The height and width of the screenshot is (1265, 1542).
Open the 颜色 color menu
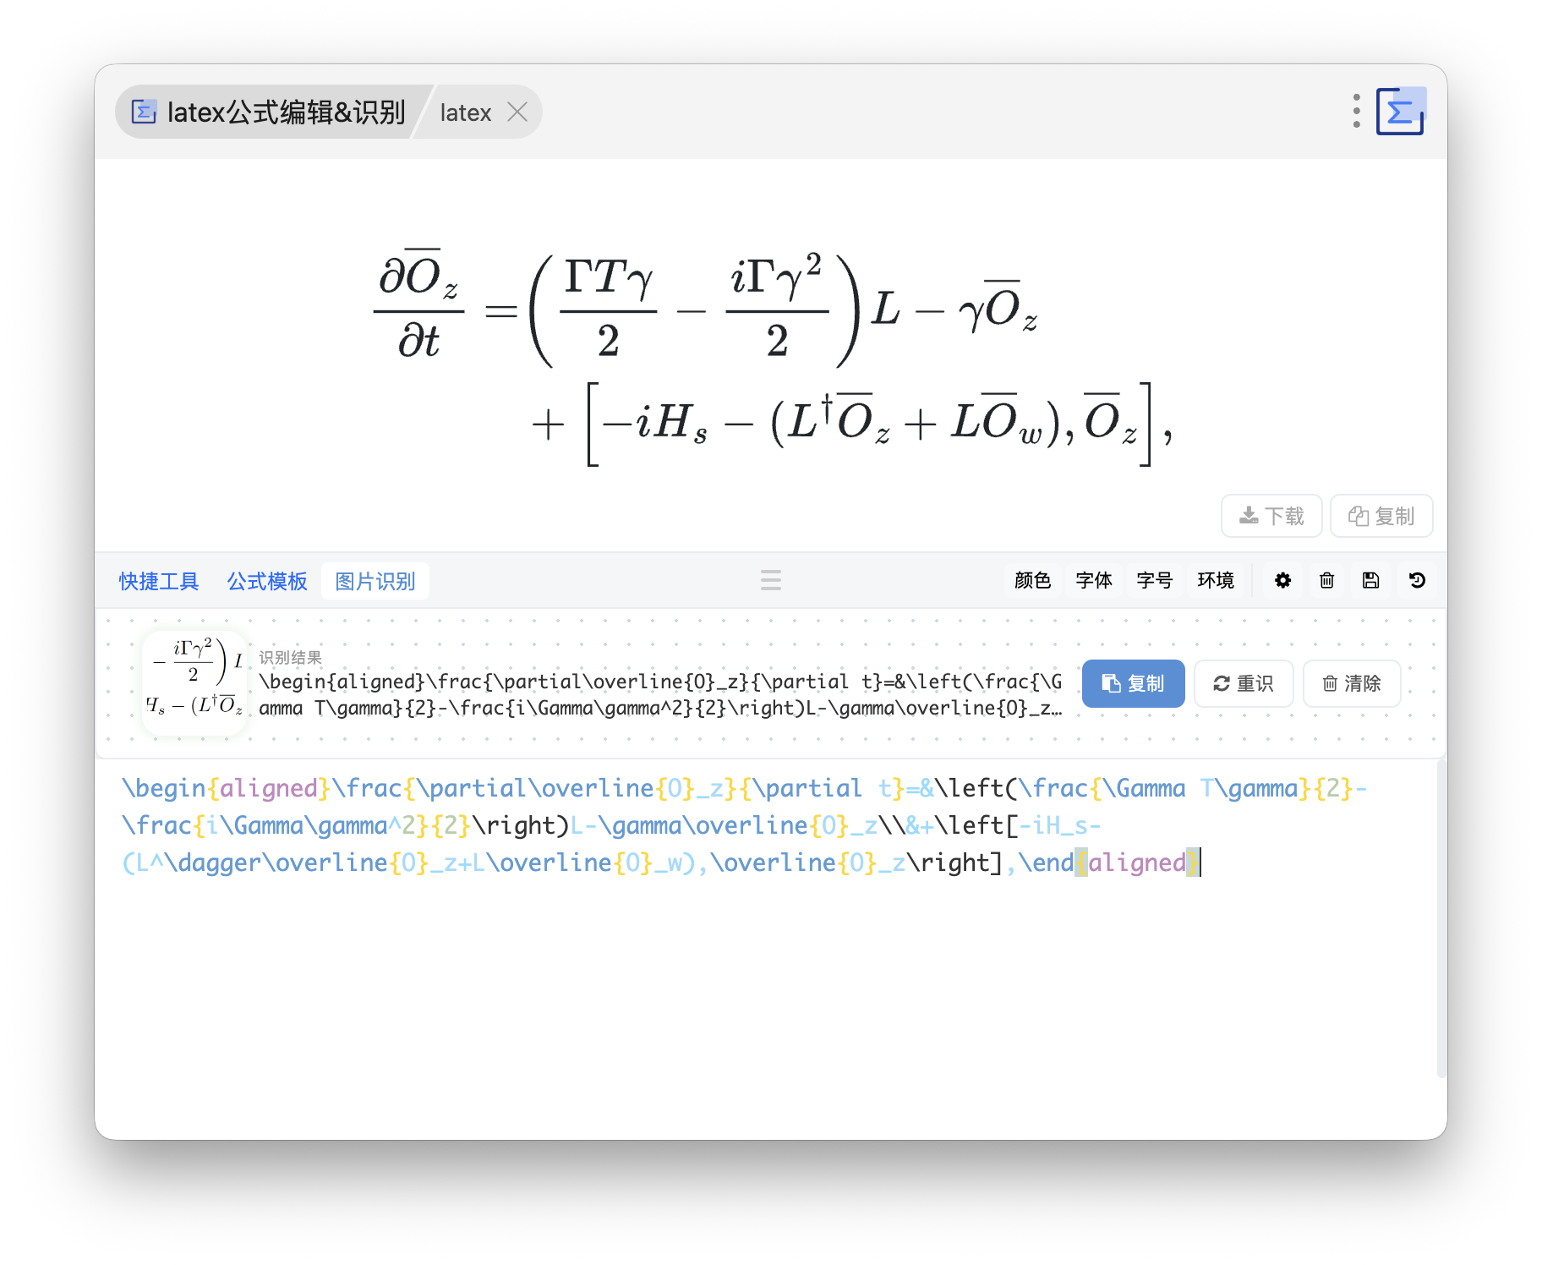coord(1033,580)
